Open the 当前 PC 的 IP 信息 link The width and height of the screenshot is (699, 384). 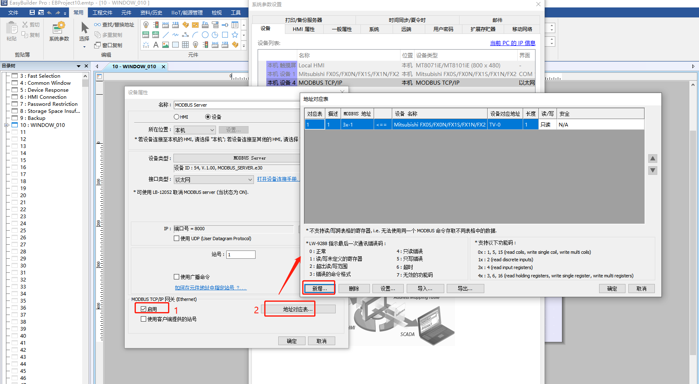coord(512,43)
